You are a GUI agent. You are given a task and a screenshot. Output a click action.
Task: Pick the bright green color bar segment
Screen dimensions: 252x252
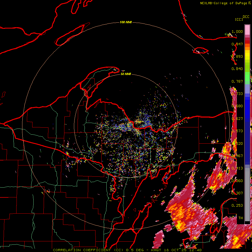[x=247, y=76]
